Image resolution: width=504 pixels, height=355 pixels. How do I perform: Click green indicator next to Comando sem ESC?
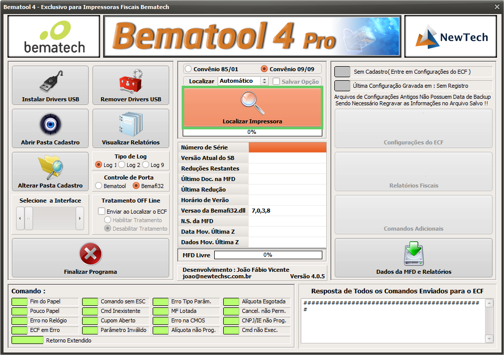(x=90, y=301)
